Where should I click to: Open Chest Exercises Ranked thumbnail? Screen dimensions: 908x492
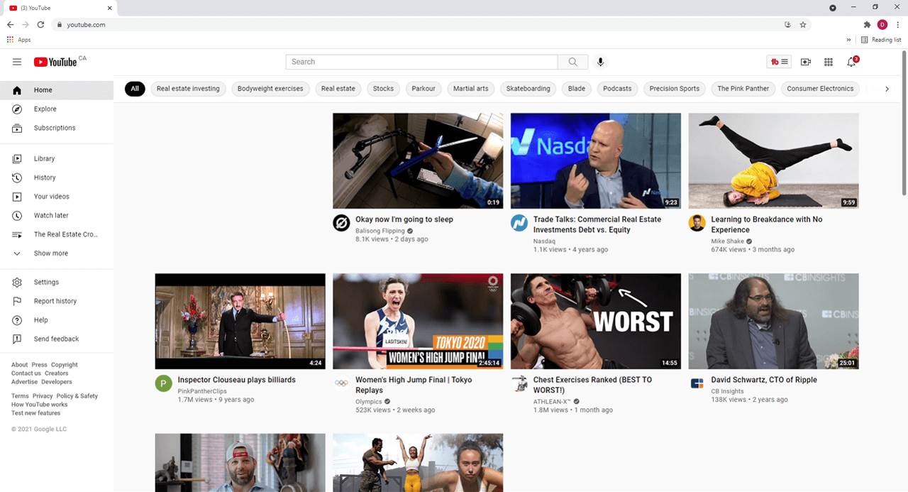pos(596,322)
